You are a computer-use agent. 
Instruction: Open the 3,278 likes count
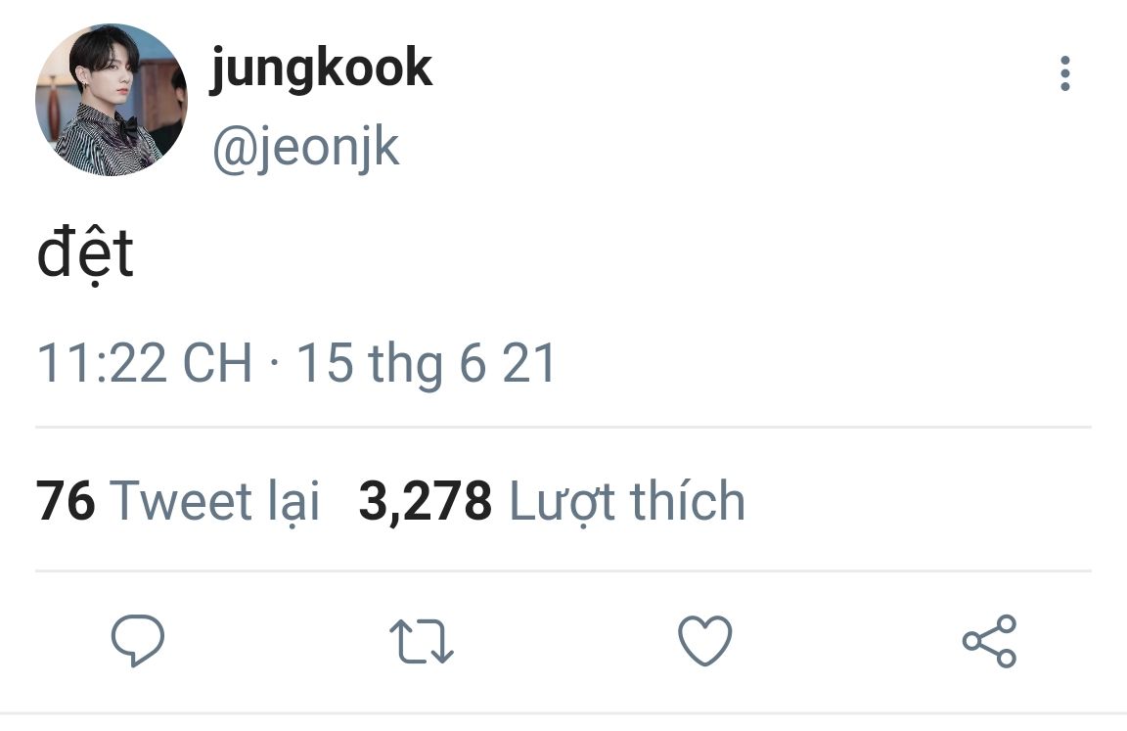426,502
